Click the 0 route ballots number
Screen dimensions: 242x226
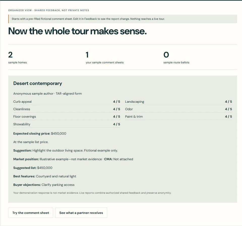coord(166,55)
